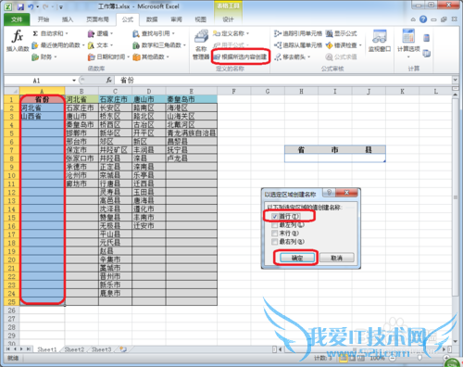Click the 自动求和 sigma icon
This screenshot has width=463, height=367.
coord(35,33)
